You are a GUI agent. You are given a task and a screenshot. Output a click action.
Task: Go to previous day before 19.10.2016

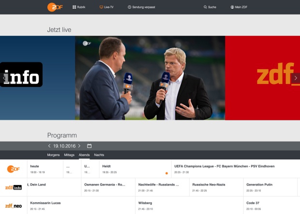[x=49, y=146]
